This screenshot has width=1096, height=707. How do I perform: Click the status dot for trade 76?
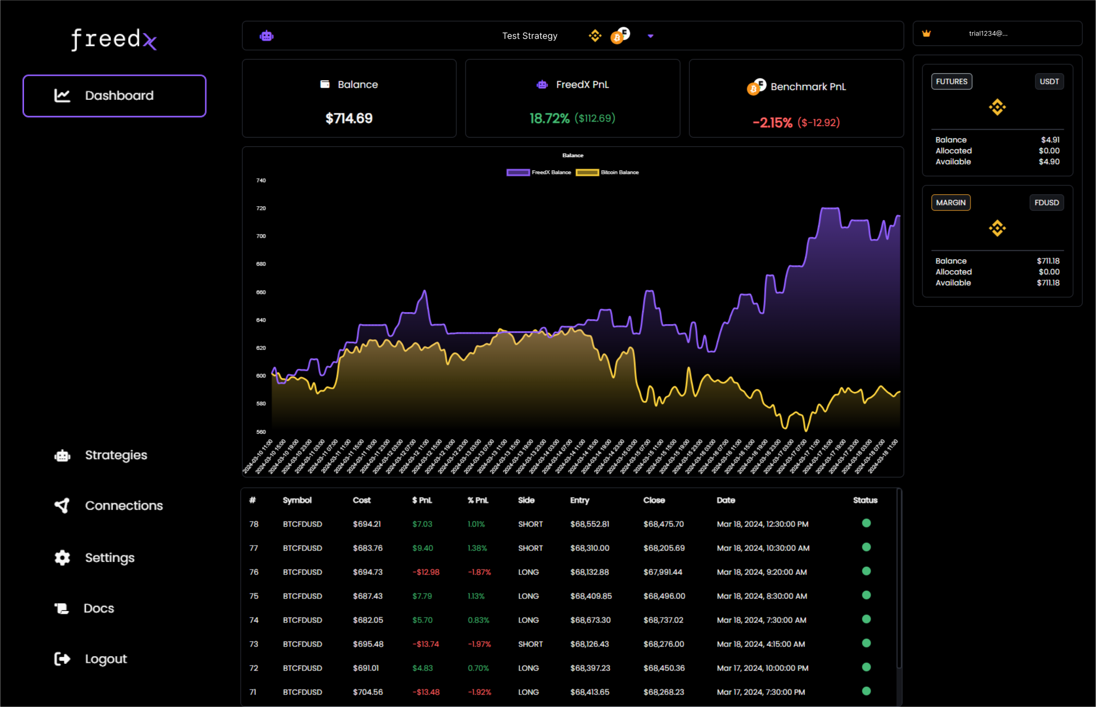[x=866, y=571]
